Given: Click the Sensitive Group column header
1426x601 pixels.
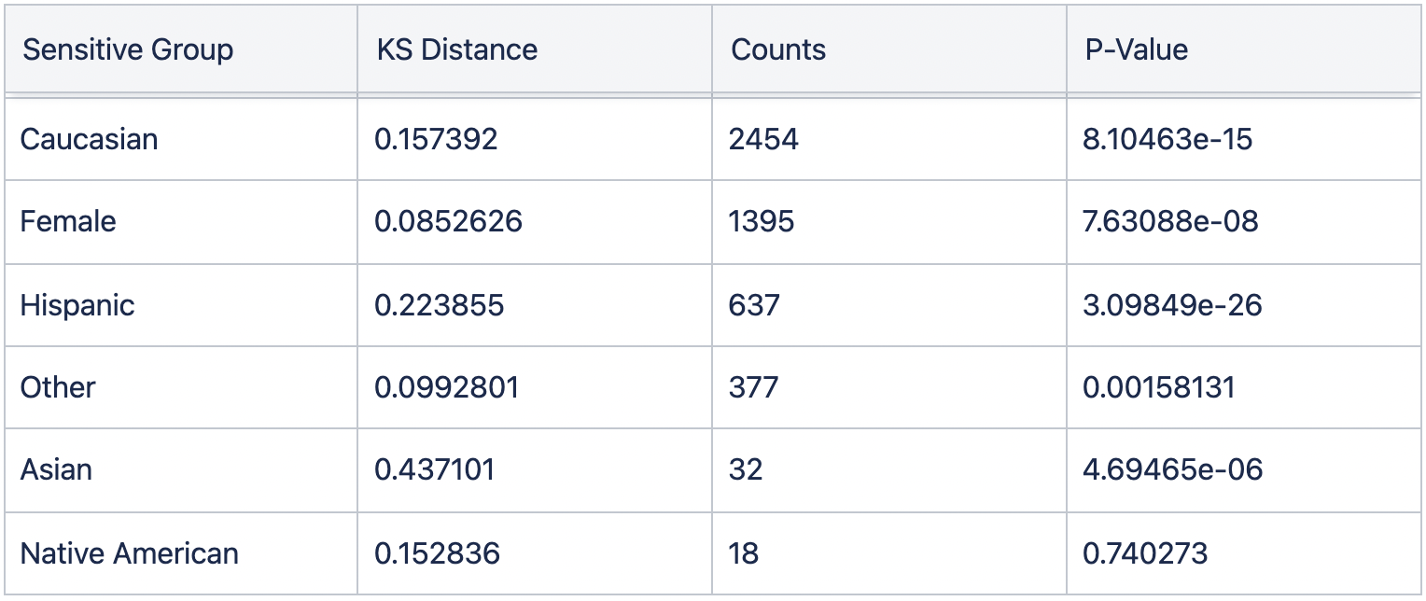Looking at the screenshot, I should [x=127, y=49].
